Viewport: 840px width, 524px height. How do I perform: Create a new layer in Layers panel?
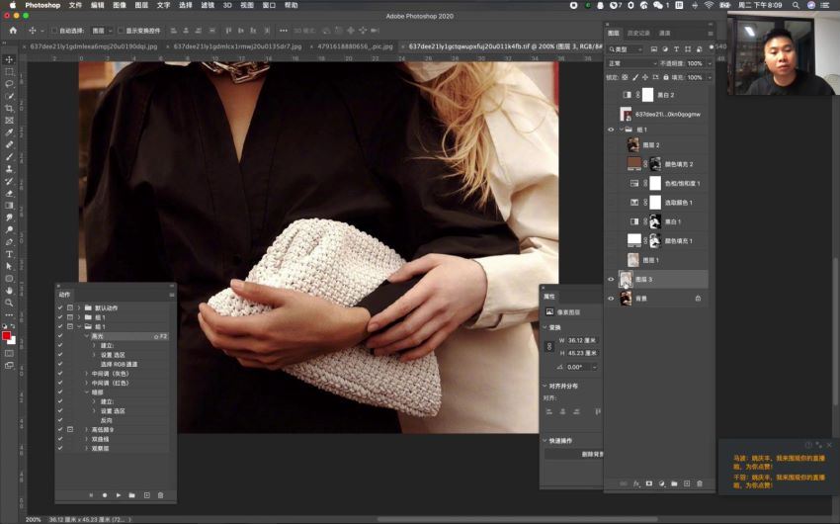pyautogui.click(x=687, y=483)
